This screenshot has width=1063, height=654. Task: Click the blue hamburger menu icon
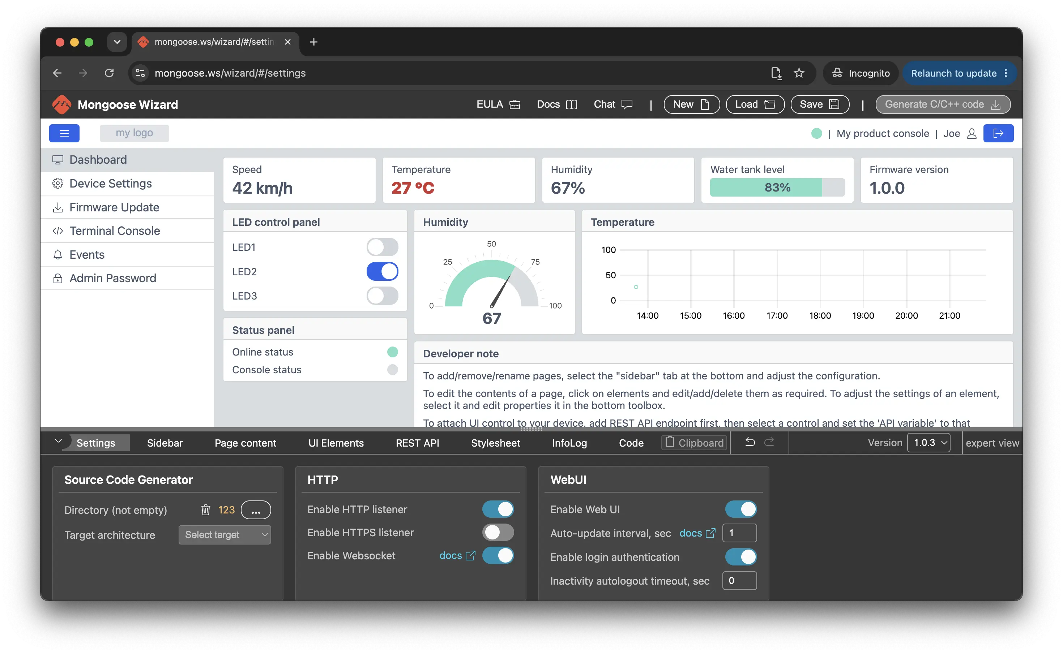click(64, 133)
